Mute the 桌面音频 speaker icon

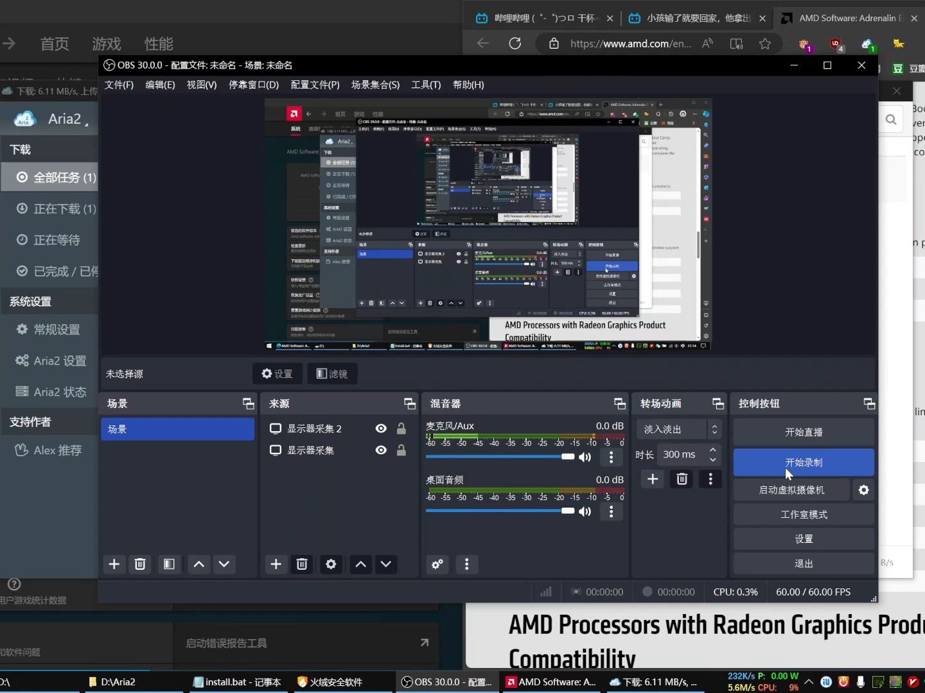(585, 511)
